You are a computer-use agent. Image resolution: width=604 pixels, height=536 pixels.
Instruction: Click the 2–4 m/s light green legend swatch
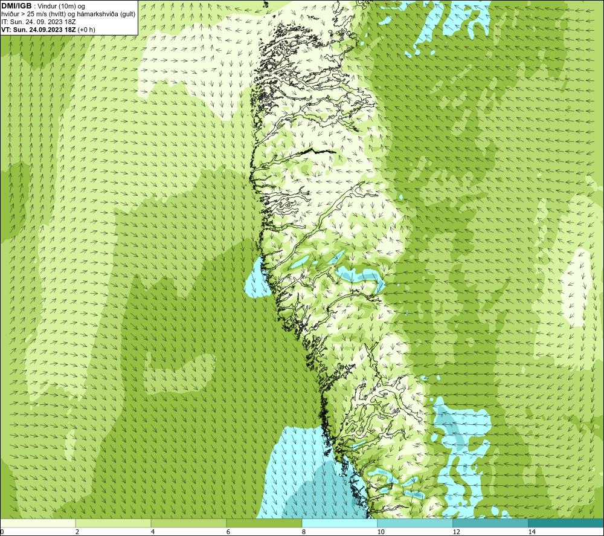coord(114,523)
